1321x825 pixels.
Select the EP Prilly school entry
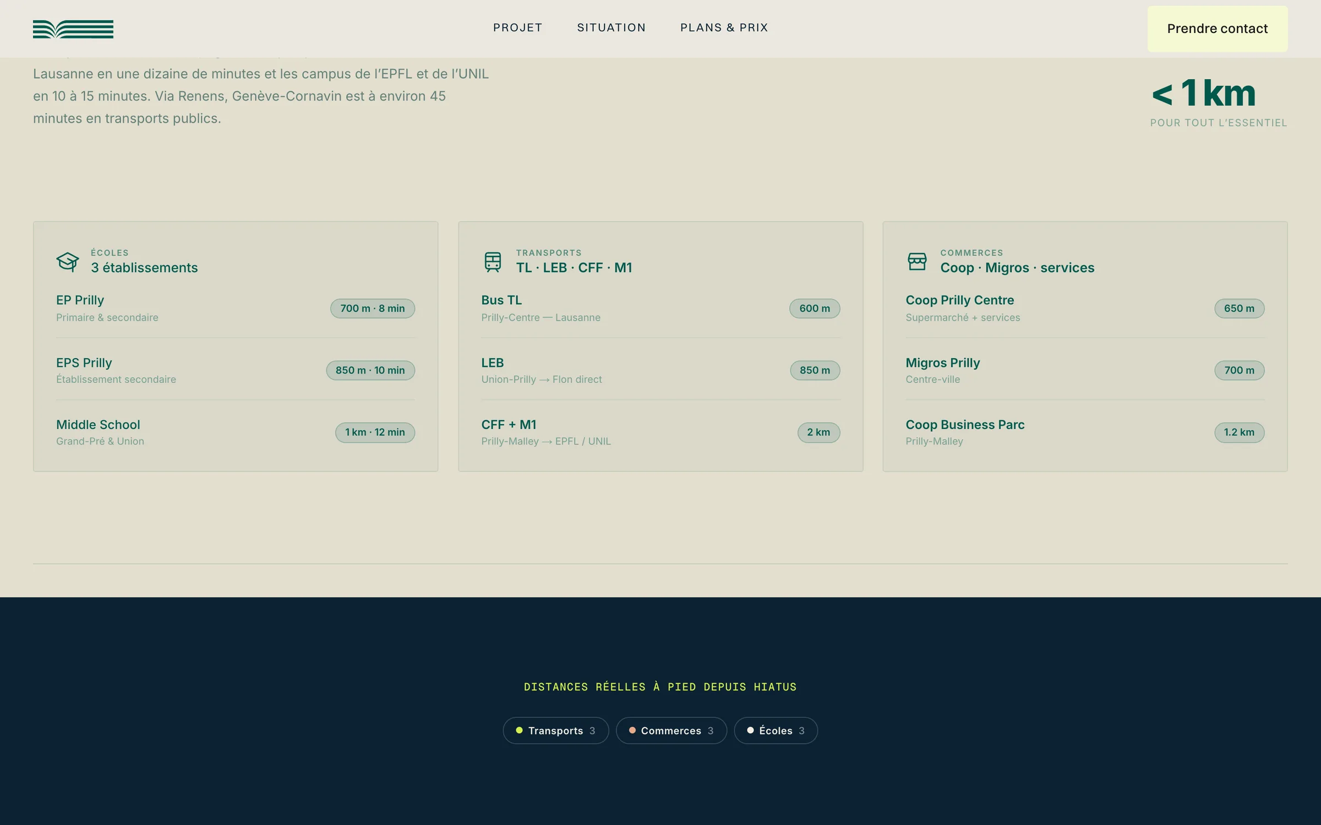[236, 309]
